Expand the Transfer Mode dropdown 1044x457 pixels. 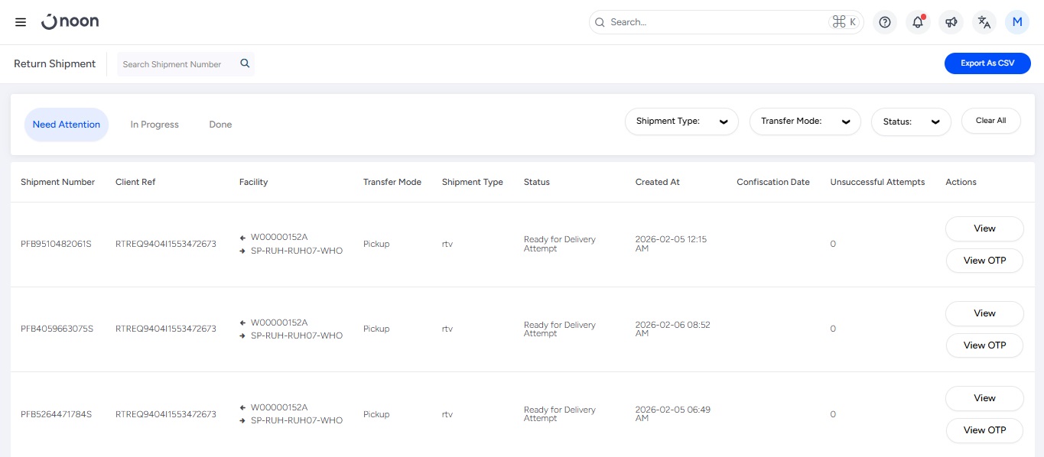tap(805, 122)
